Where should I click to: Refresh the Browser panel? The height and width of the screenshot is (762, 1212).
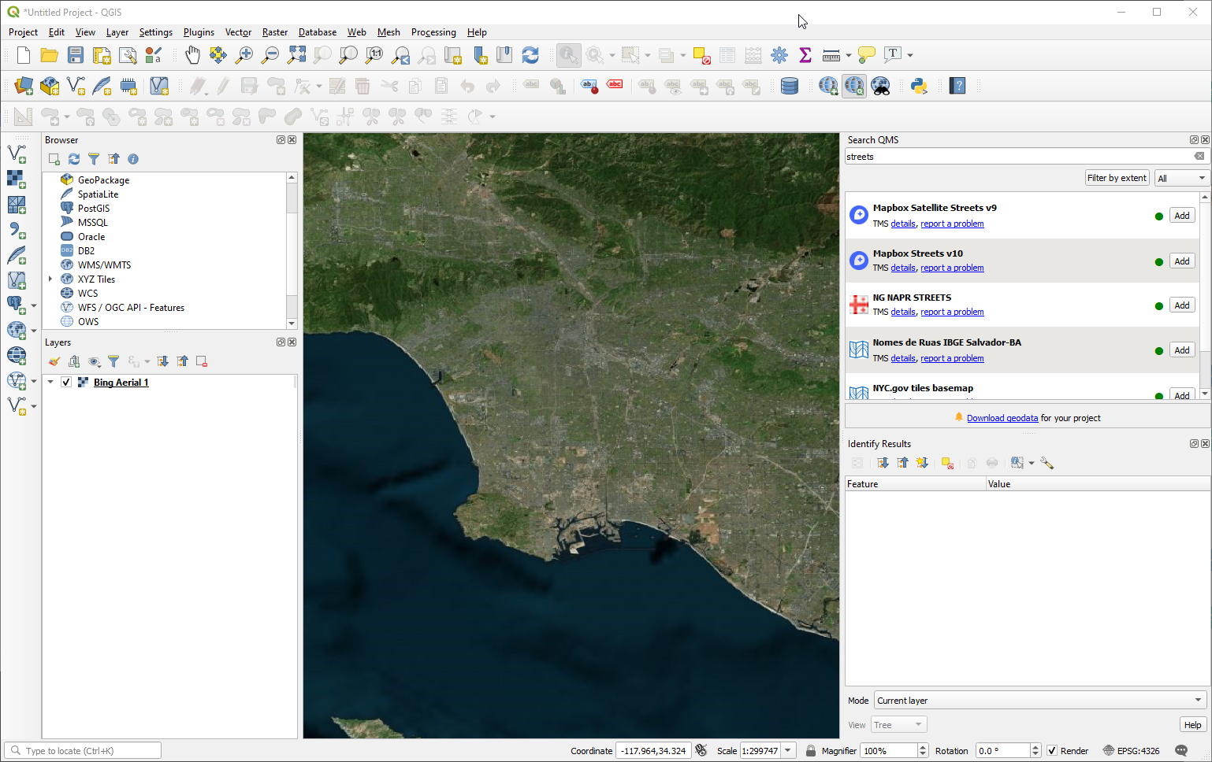pos(74,159)
